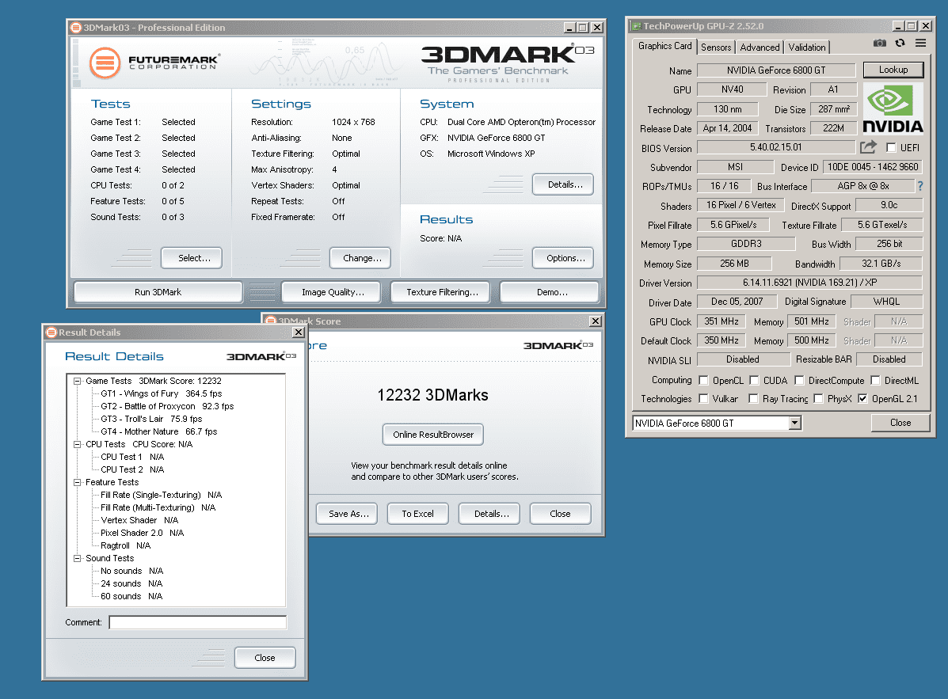This screenshot has width=948, height=699.
Task: Export score with To Excel button
Action: (x=418, y=514)
